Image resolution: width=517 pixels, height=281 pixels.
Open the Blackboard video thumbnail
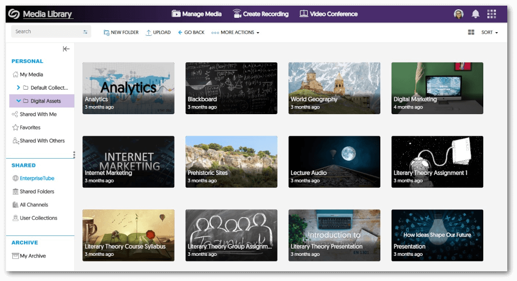[231, 88]
